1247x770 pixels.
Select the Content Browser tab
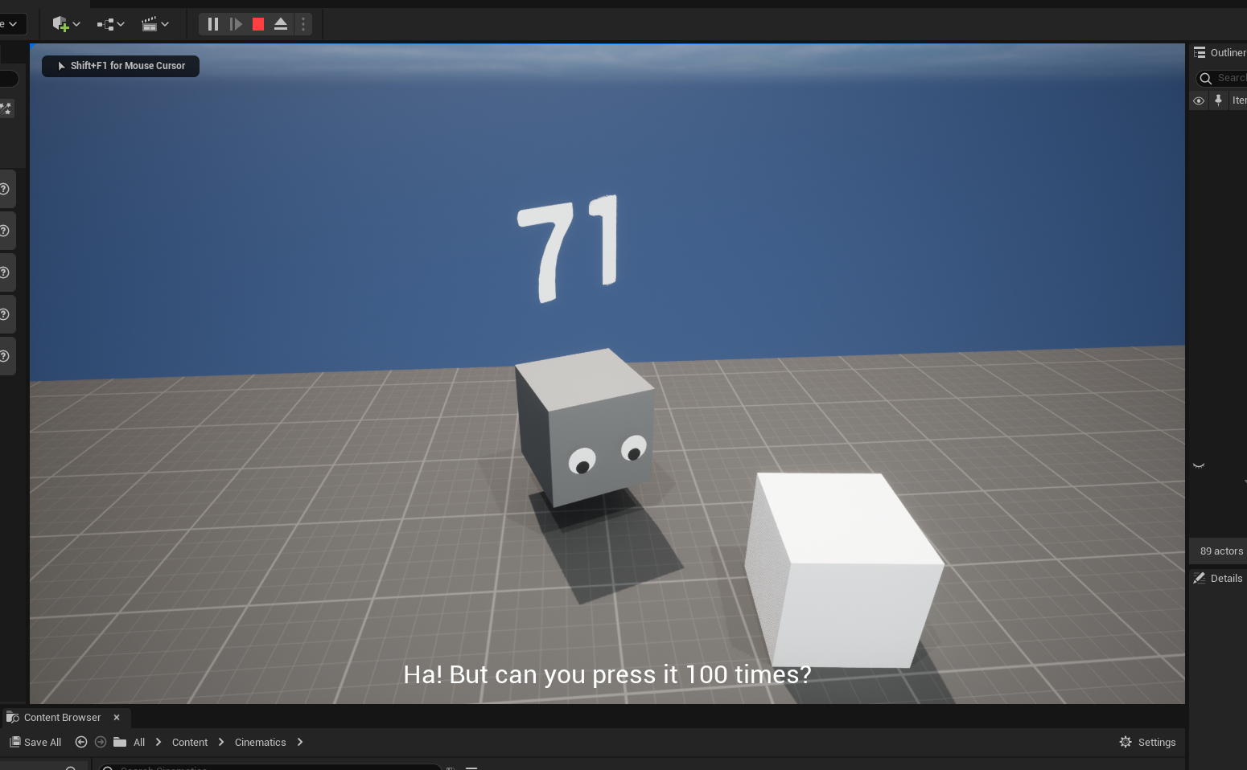coord(61,718)
